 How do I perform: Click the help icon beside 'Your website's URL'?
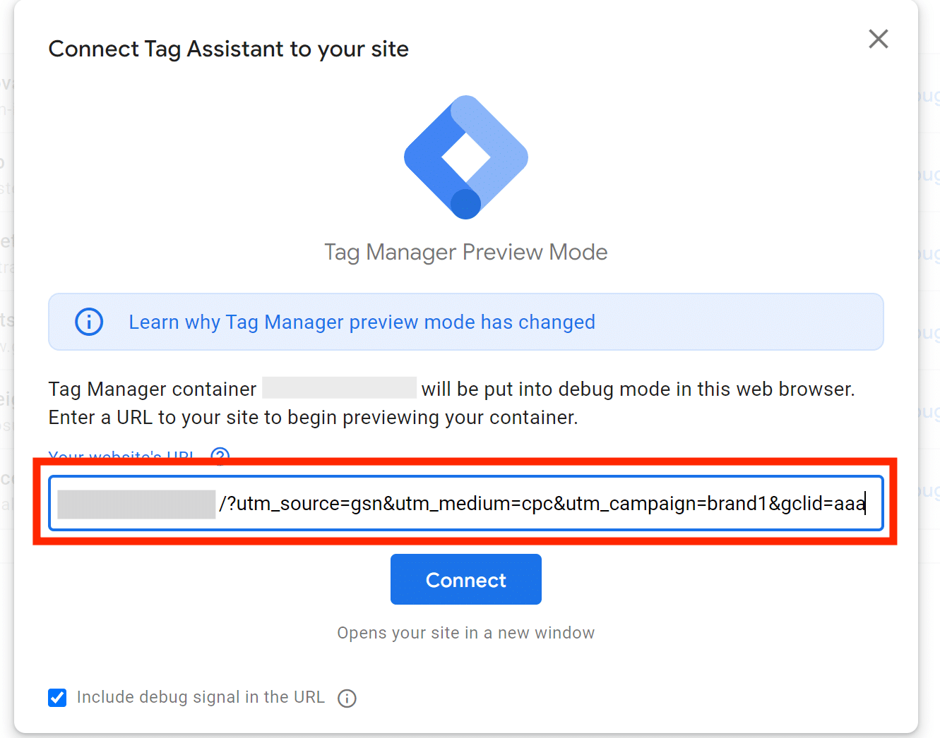[x=220, y=455]
